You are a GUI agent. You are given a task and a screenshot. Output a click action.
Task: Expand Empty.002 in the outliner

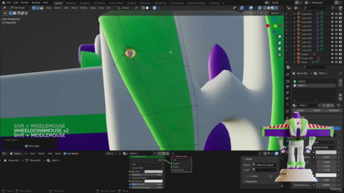[x=295, y=58]
